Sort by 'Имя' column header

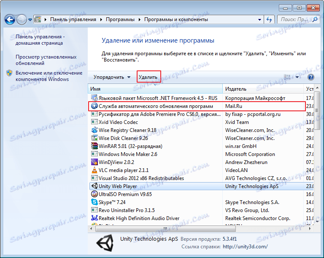[x=155, y=89]
